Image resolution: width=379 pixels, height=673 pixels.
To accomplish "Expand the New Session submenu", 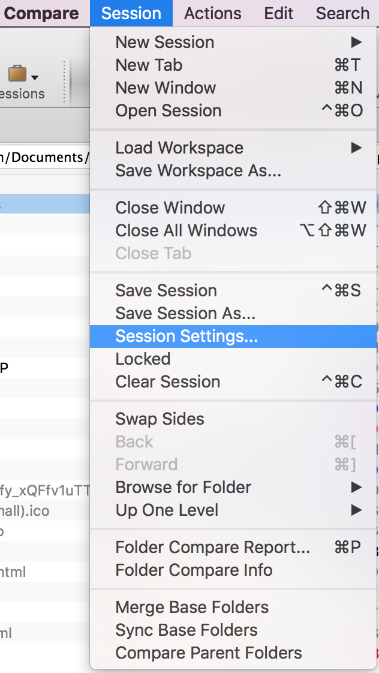I will click(233, 42).
